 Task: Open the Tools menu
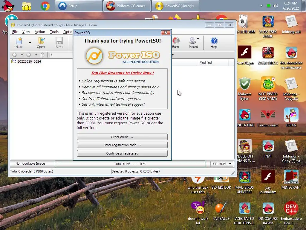pos(54,32)
